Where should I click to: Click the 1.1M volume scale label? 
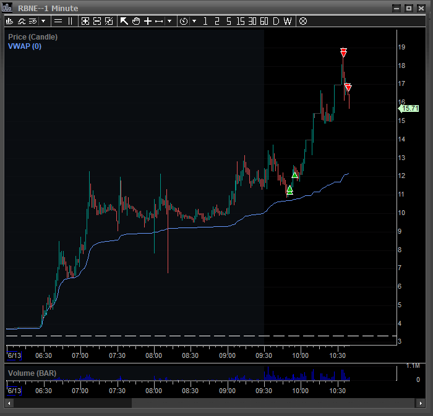(413, 366)
